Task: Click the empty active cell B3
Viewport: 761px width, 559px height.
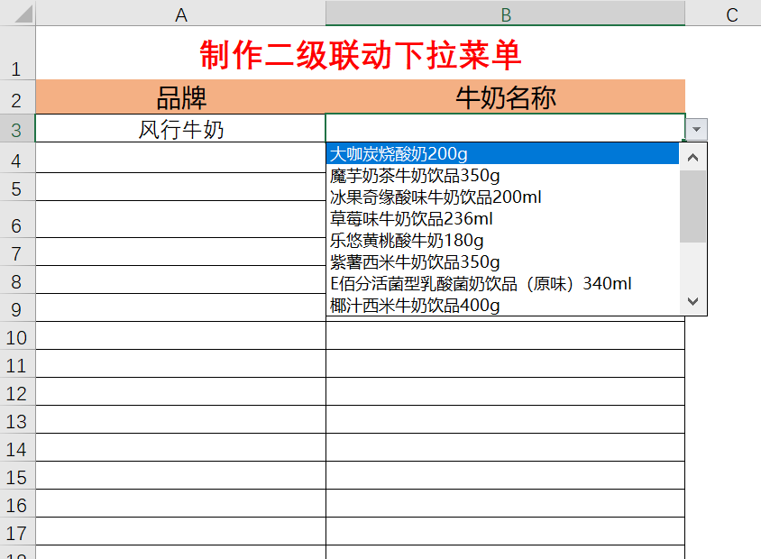Action: tap(505, 129)
